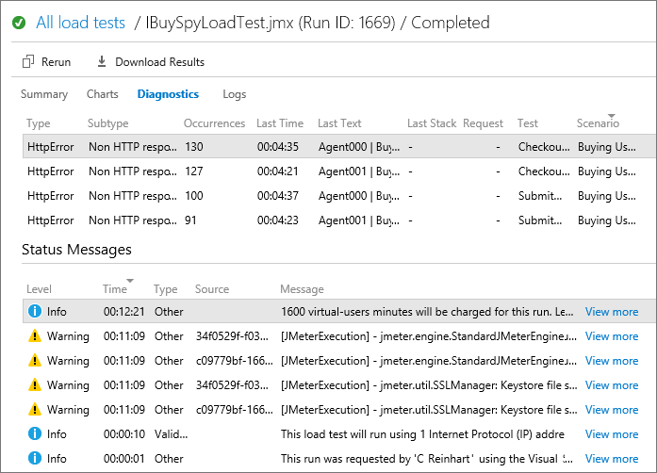Select the Diagnostics tab
Viewport: 657px width, 473px height.
tap(168, 94)
